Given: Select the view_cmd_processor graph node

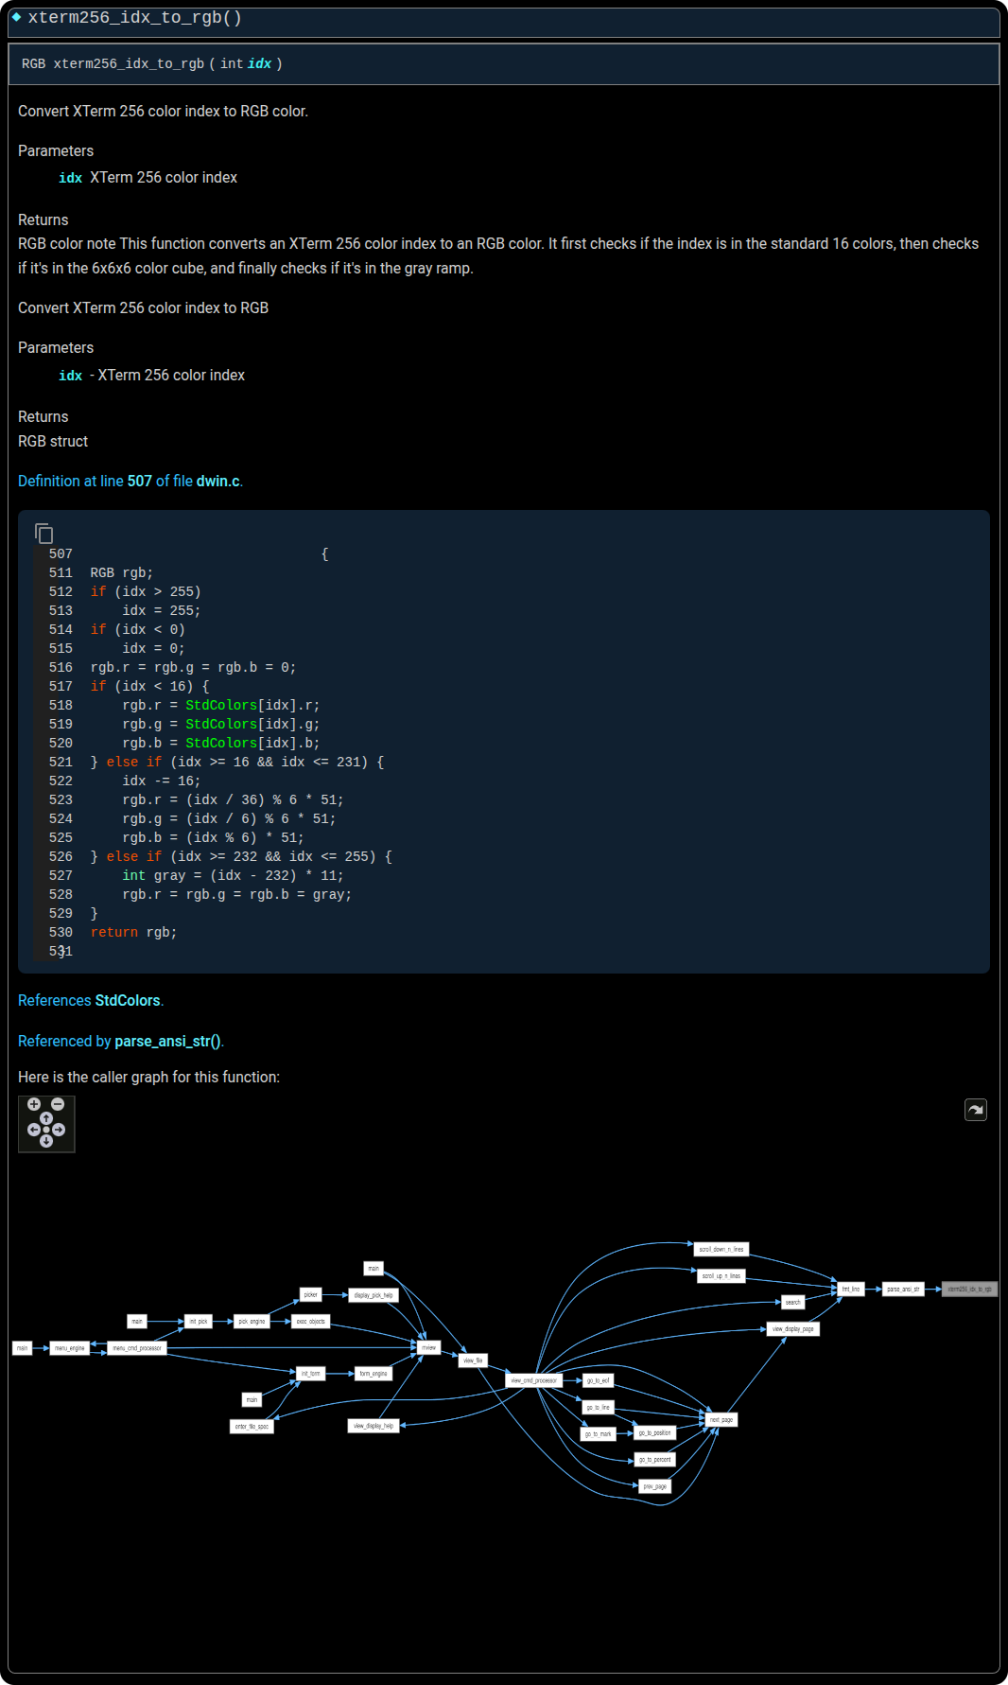Looking at the screenshot, I should pos(533,1380).
